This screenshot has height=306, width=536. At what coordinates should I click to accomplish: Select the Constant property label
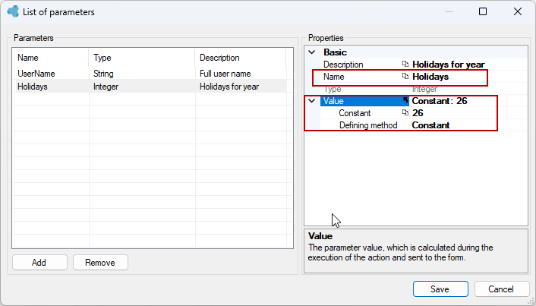(355, 113)
